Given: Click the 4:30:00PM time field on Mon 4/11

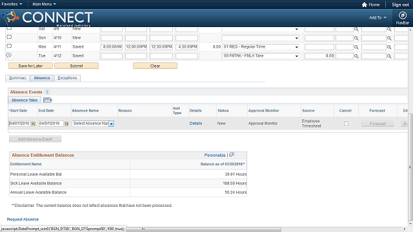Looking at the screenshot, I should (x=186, y=47).
